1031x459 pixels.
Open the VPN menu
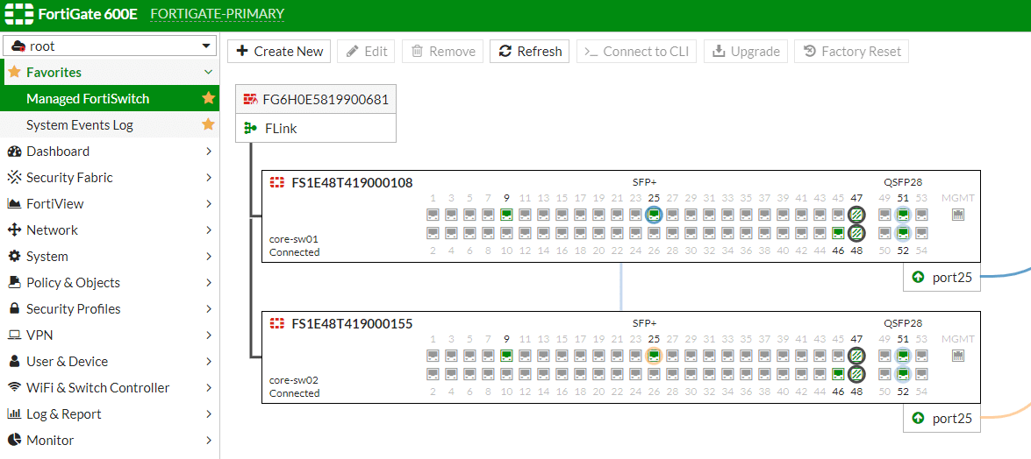pyautogui.click(x=110, y=335)
